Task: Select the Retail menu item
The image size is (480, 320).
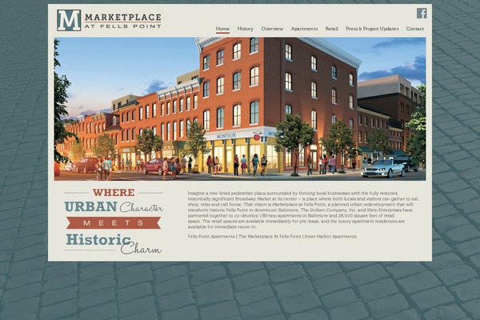Action: point(331,29)
